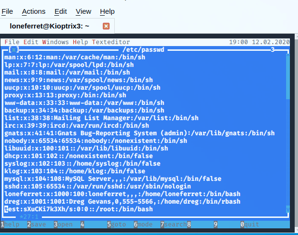The width and height of the screenshot is (298, 235).
Task: Place cursor on the loneferret:x:1000:100 line
Action: pos(122,194)
